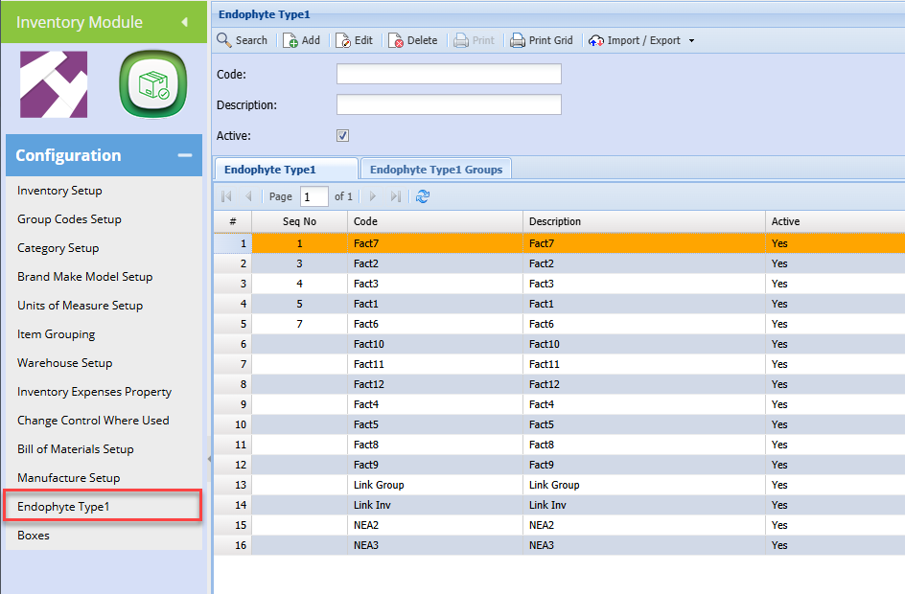Viewport: 905px width, 594px height.
Task: Collapse the Configuration section
Action: [184, 155]
